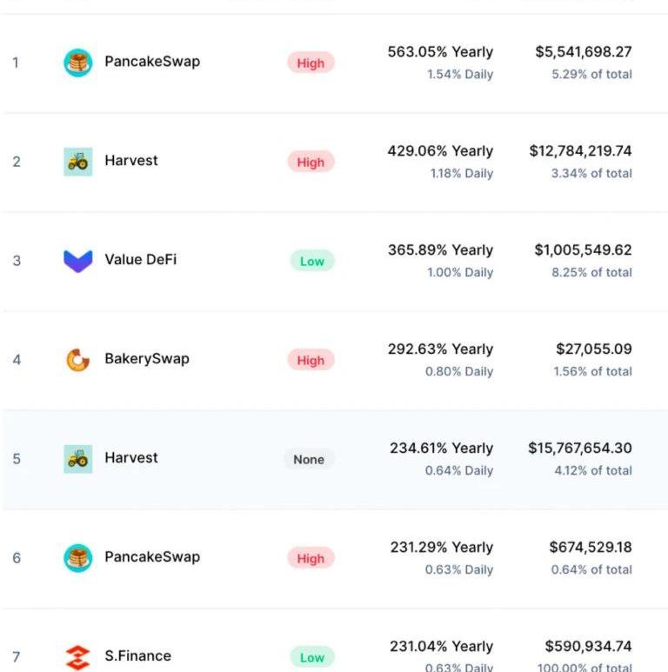The height and width of the screenshot is (672, 668).
Task: Click the 563.05% Yearly yield value
Action: click(440, 52)
